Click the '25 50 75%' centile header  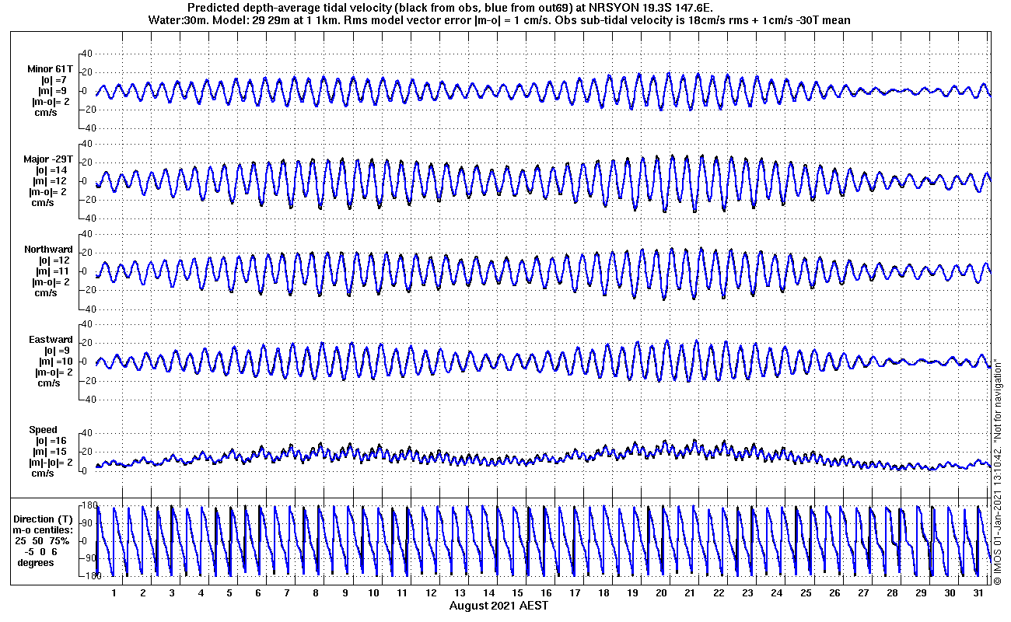[x=42, y=540]
